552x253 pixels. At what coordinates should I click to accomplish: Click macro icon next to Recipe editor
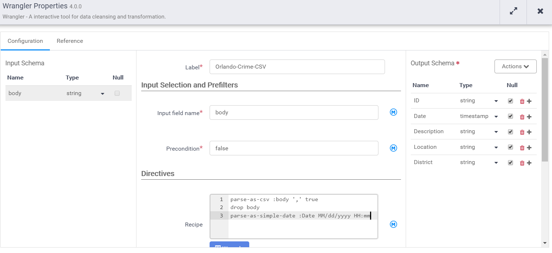point(393,224)
